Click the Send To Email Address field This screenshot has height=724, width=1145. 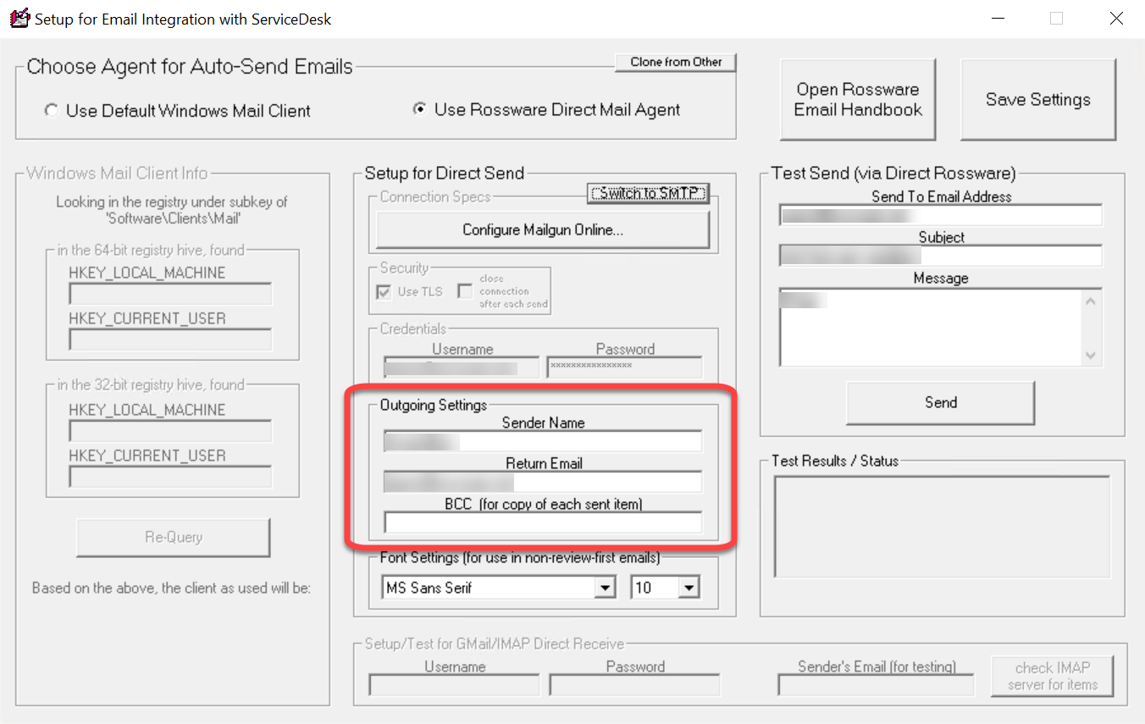click(941, 215)
